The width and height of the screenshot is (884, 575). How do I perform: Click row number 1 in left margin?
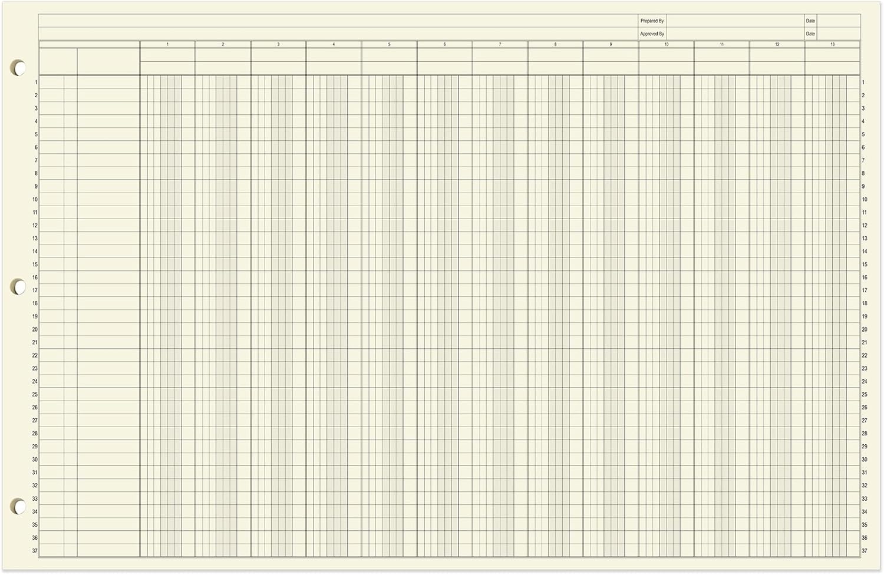click(x=36, y=82)
